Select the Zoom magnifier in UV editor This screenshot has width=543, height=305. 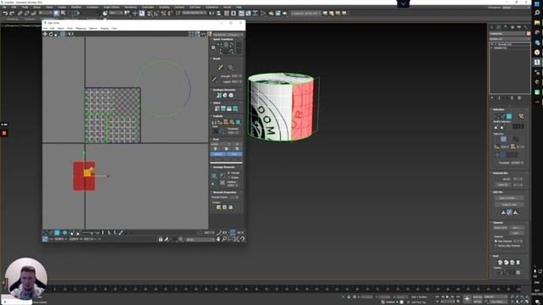click(x=224, y=239)
